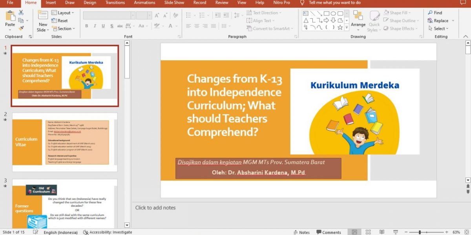Increase the list indent level
The height and width of the screenshot is (235, 471).
point(227,15)
